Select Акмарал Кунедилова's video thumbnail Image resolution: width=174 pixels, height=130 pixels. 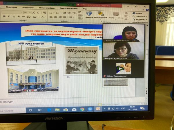123,51
